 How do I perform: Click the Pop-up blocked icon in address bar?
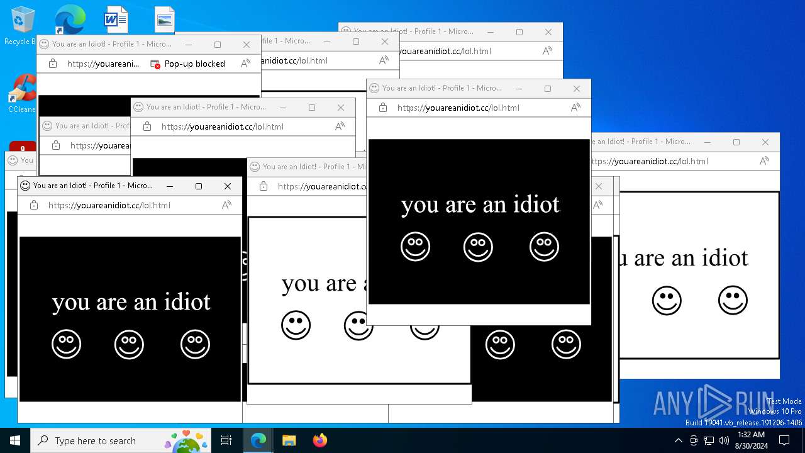click(155, 64)
